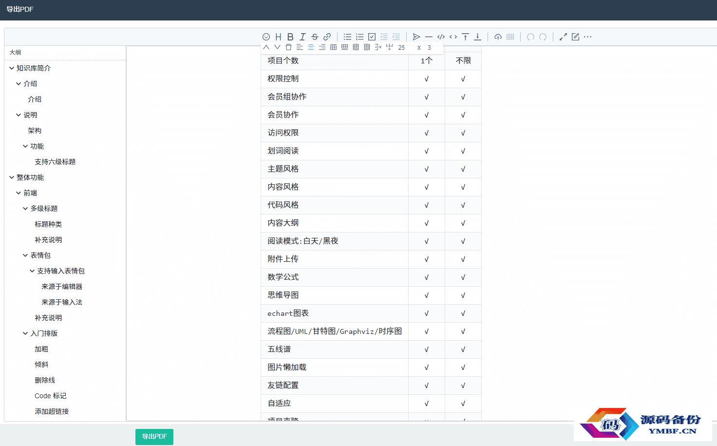Image resolution: width=717 pixels, height=446 pixels.
Task: Insert an unordered bullet list
Action: [347, 37]
